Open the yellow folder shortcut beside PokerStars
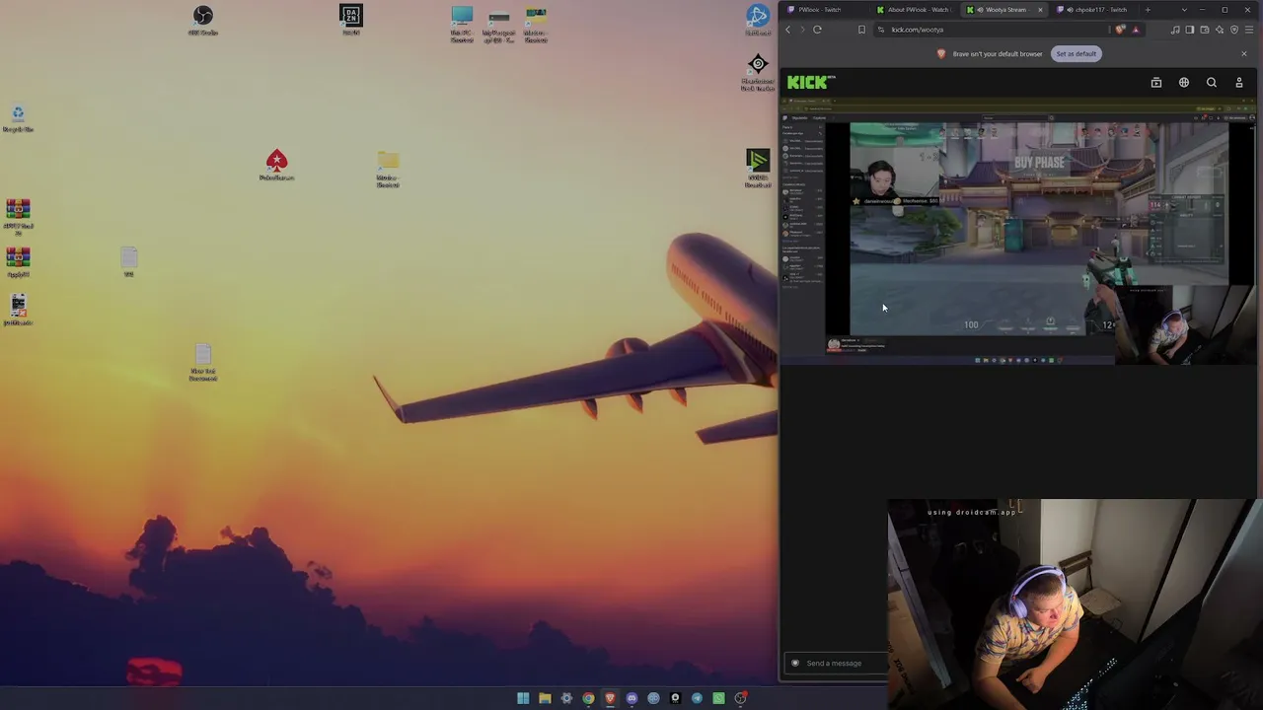The height and width of the screenshot is (710, 1263). point(388,169)
